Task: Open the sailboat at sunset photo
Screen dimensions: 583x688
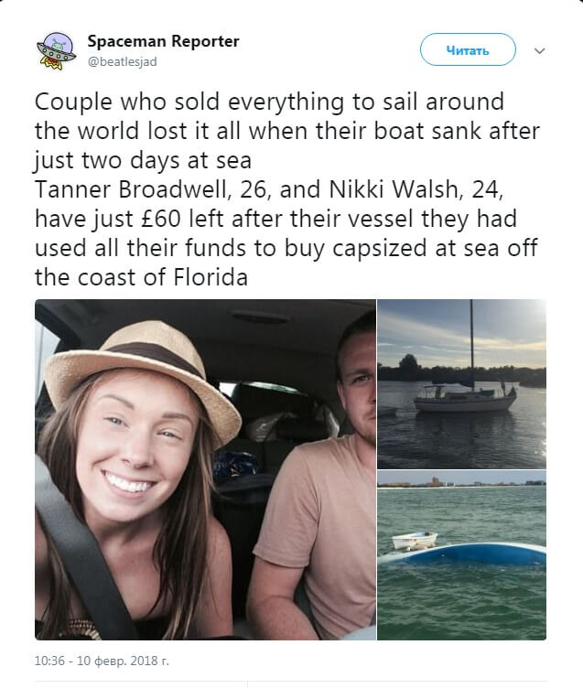Action: (x=461, y=383)
